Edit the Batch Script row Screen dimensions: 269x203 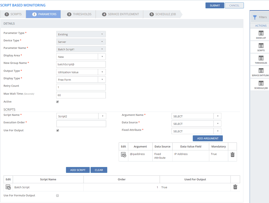coord(8,187)
